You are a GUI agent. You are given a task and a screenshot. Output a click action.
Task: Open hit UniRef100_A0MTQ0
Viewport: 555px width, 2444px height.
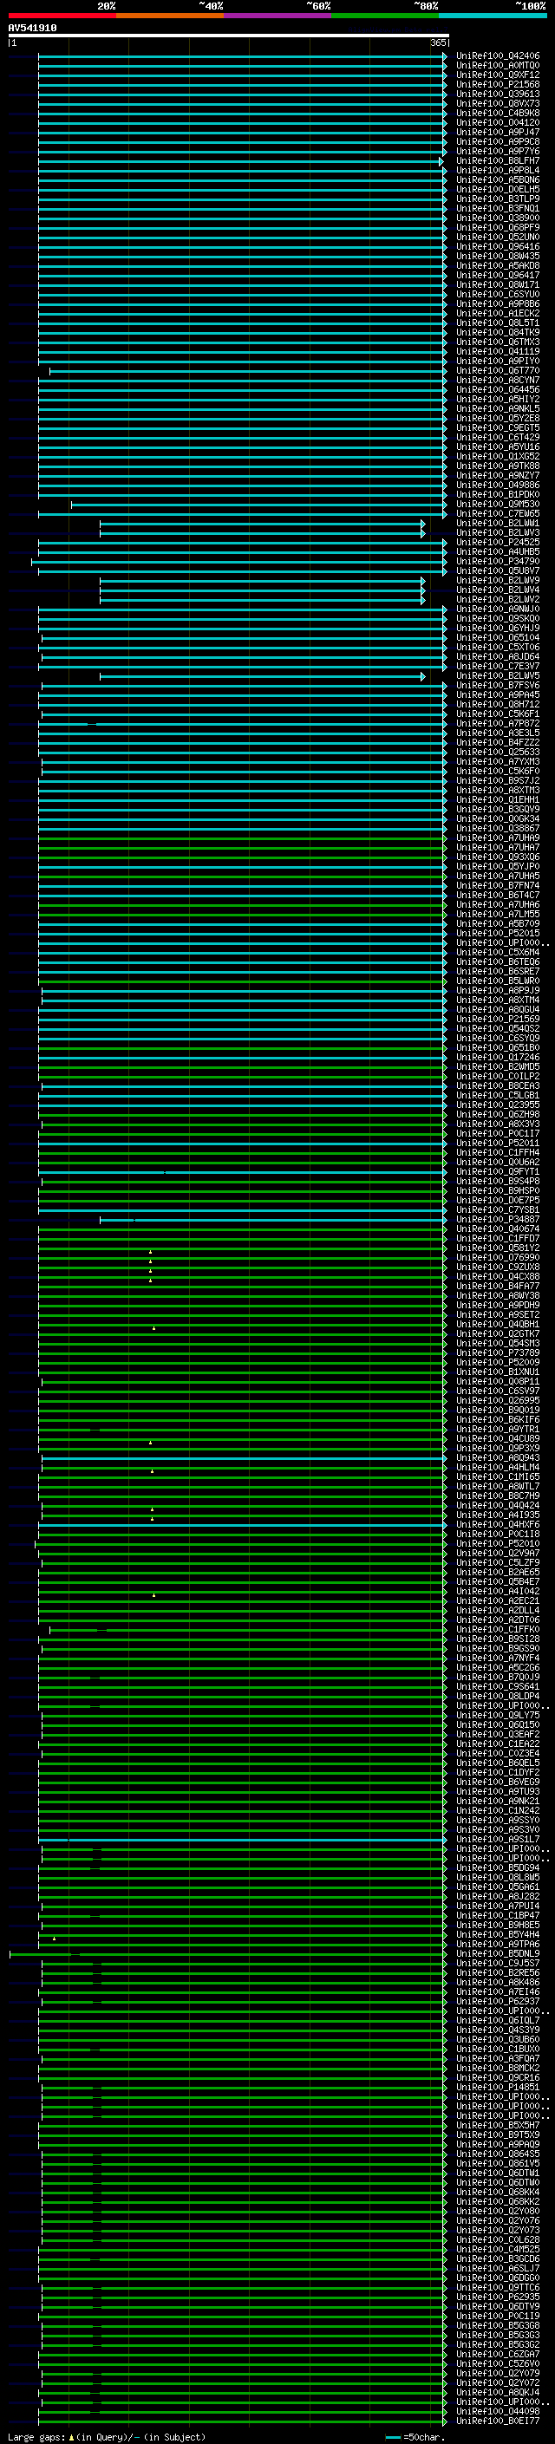[x=498, y=66]
